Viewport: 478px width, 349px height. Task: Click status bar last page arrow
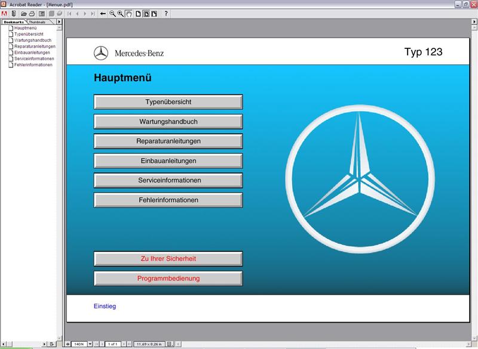click(x=129, y=344)
